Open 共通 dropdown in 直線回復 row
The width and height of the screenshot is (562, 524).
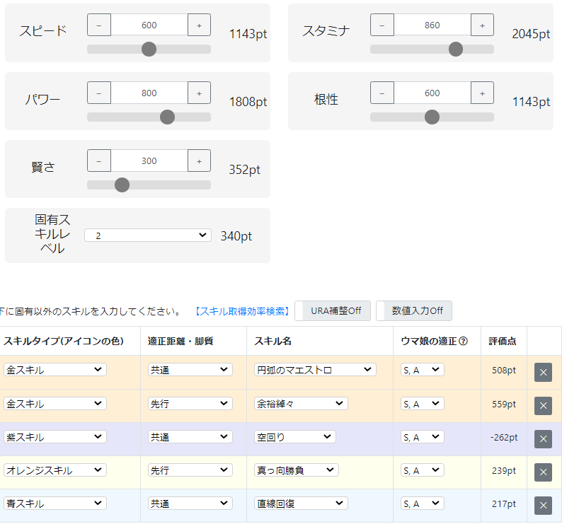190,503
